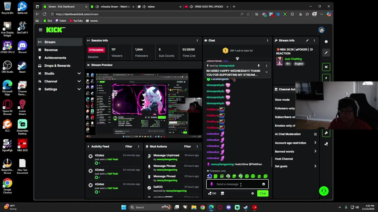This screenshot has width=378, height=212.
Task: Open browser settings and more menu
Action: (x=322, y=14)
